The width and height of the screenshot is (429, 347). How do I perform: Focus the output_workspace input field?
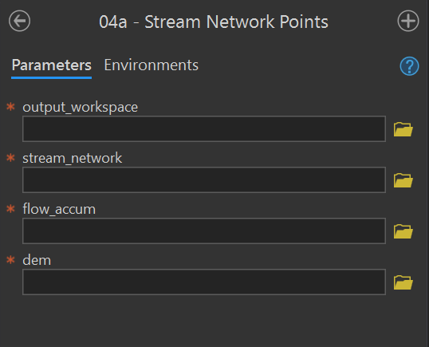point(204,128)
